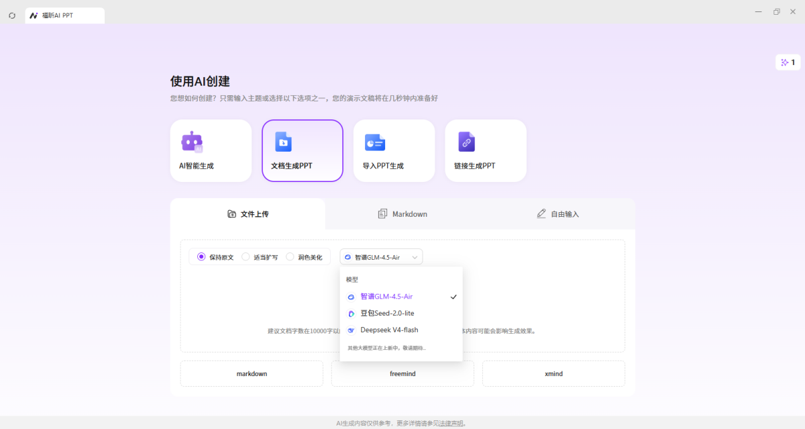Screen dimensions: 805x429
Task: Click the 使用AI创建 heading text
Action: [x=200, y=81]
